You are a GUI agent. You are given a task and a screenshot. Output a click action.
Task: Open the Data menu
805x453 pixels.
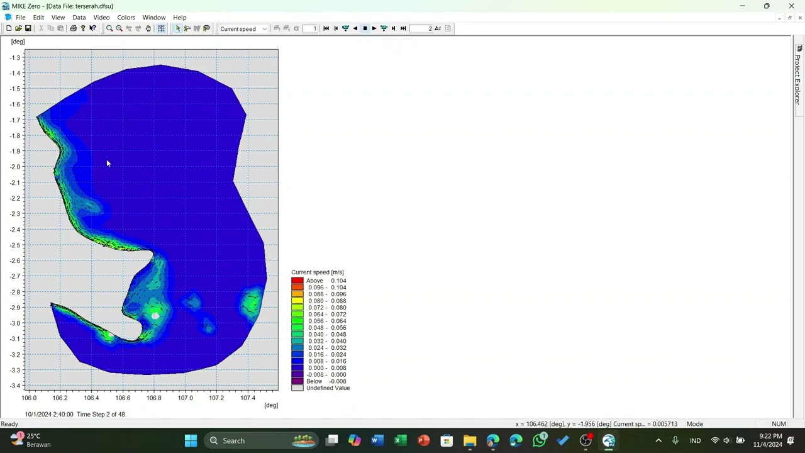click(x=79, y=18)
